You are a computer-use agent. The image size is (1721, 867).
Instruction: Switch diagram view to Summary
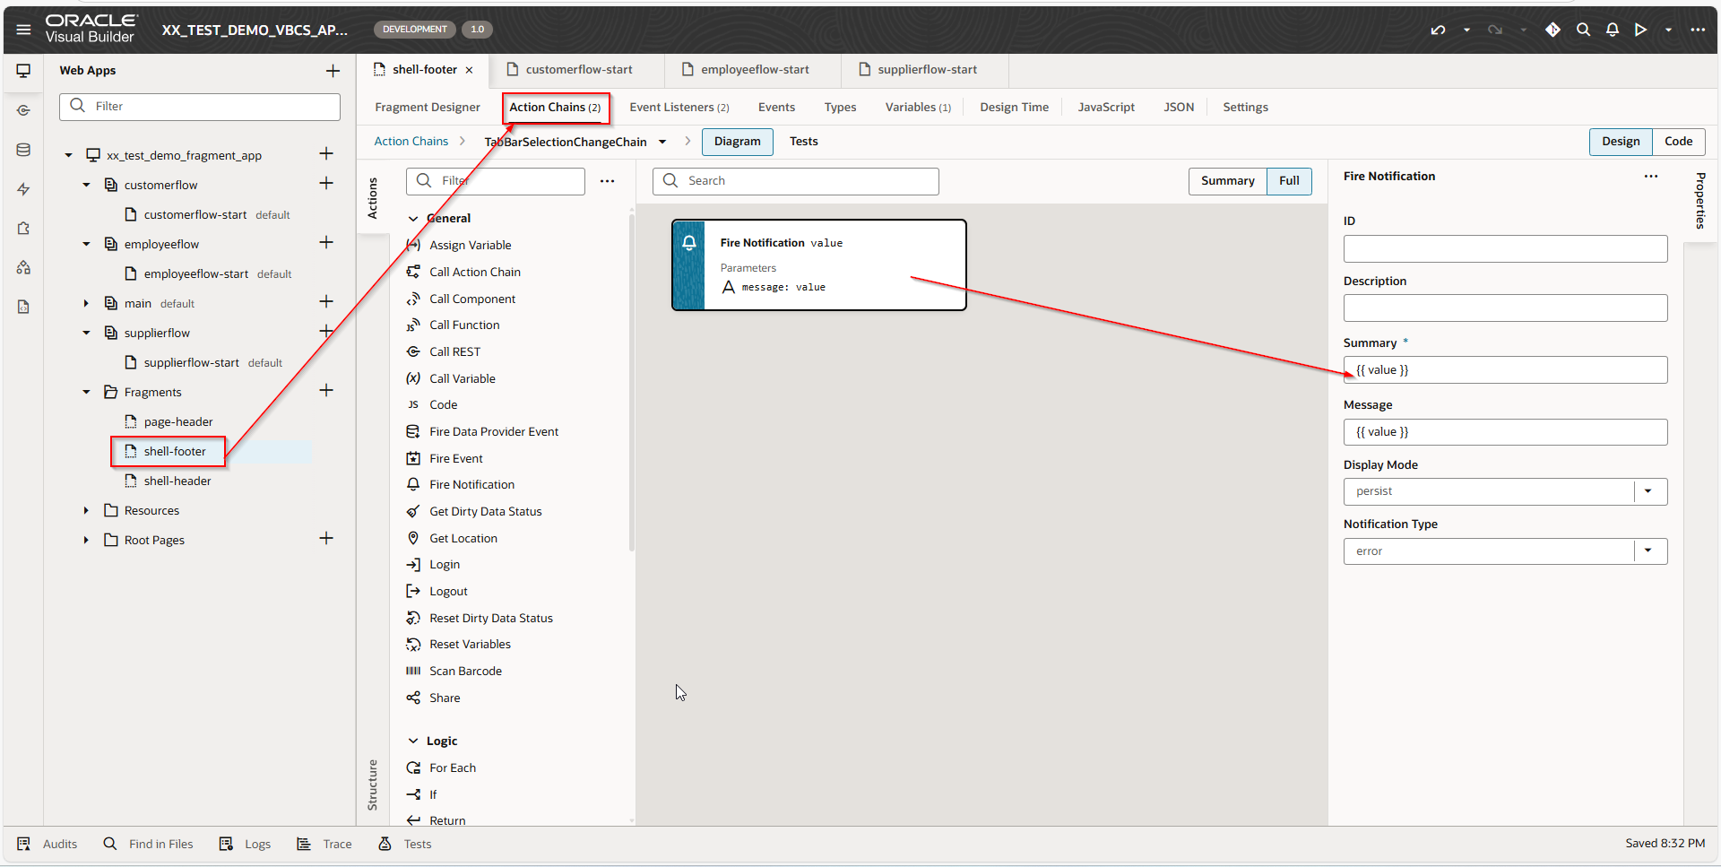click(1227, 181)
